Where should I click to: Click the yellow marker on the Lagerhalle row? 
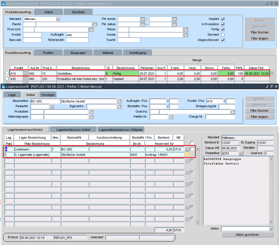(187, 154)
